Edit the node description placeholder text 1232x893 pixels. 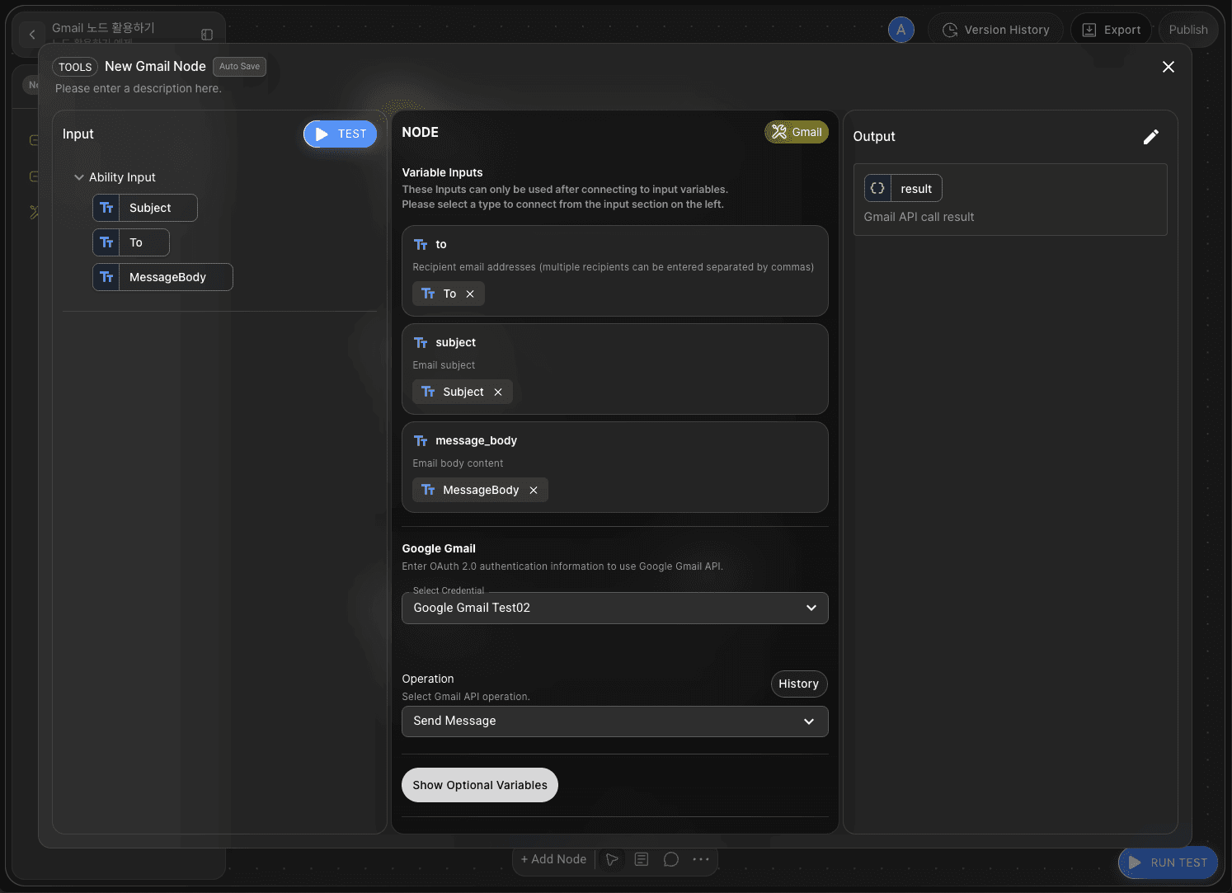pyautogui.click(x=139, y=88)
